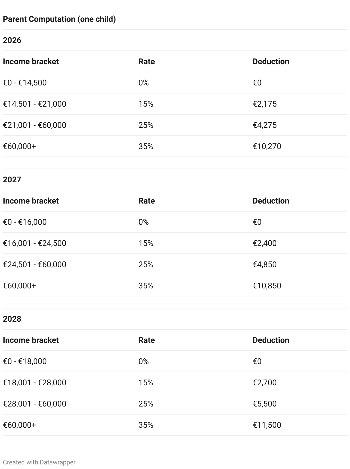Image resolution: width=350 pixels, height=469 pixels.
Task: Click the "Created with Datawrapper" link
Action: pos(39,462)
